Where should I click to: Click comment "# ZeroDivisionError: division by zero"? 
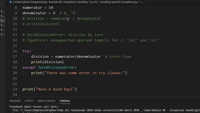[x=63, y=35]
